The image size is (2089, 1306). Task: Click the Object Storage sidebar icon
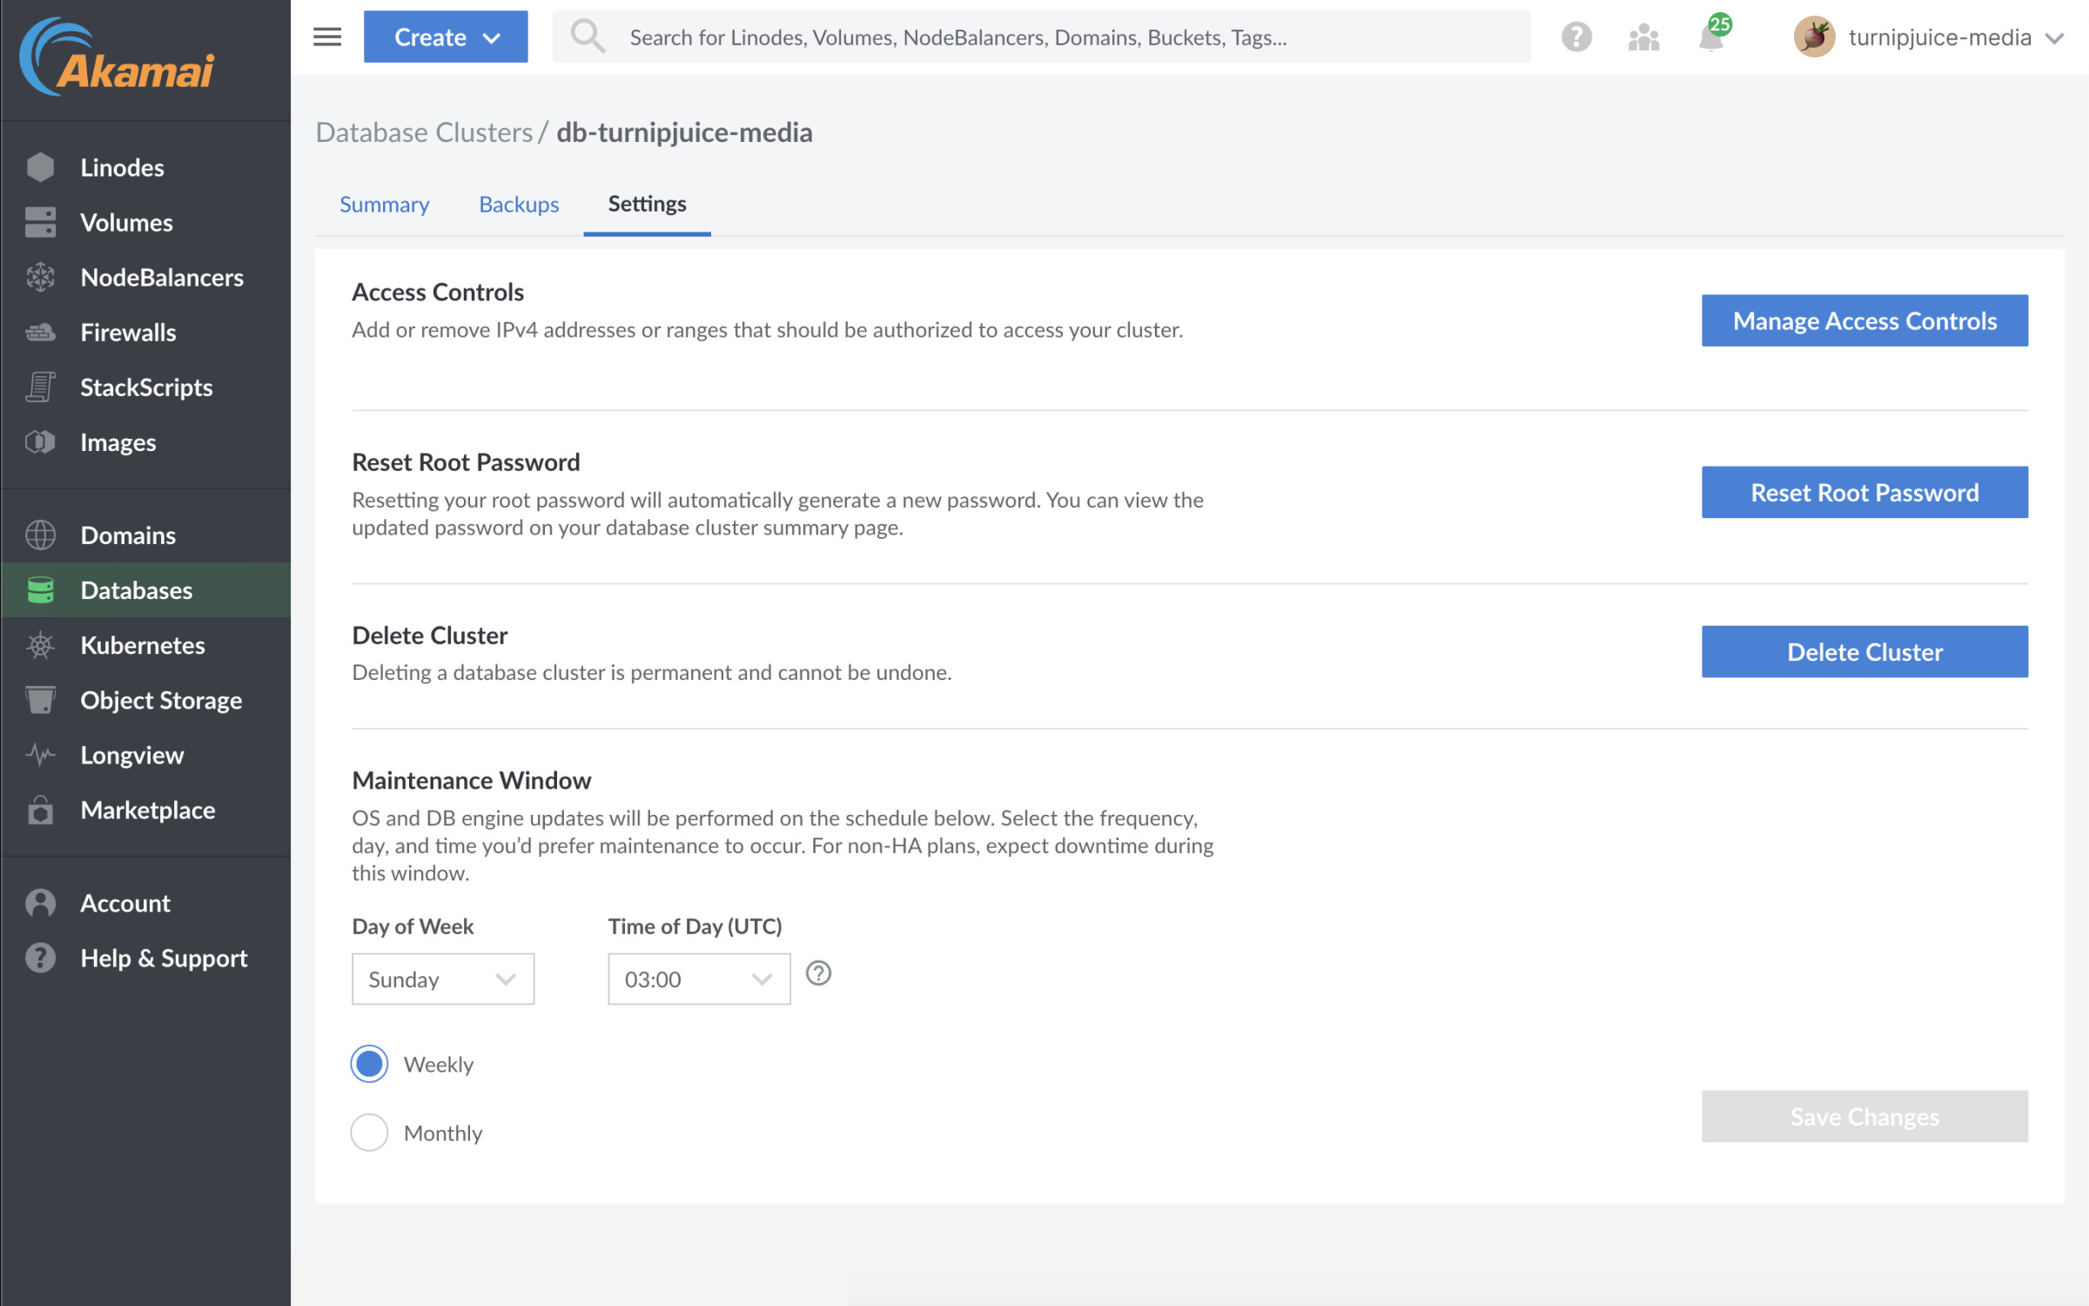point(41,700)
